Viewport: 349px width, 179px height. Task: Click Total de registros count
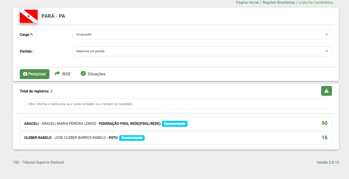pos(36,91)
